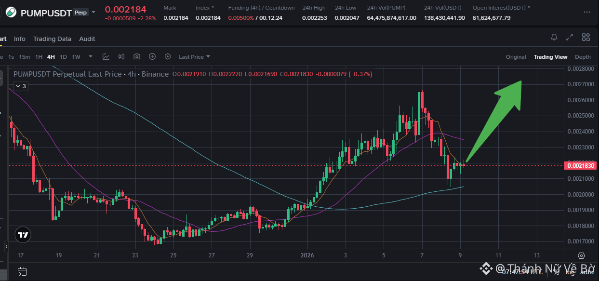599x281 pixels.
Task: Collapse the indicator legend showing 3
Action: coord(21,86)
